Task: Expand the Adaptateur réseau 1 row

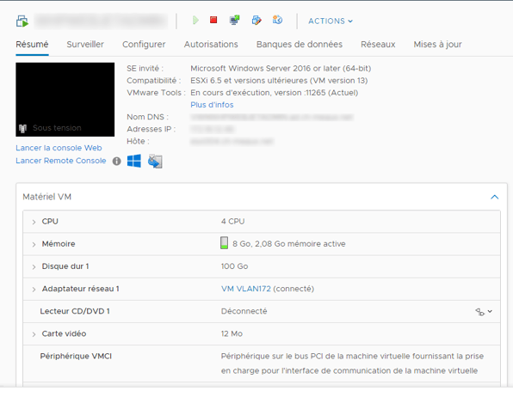Action: pos(34,290)
